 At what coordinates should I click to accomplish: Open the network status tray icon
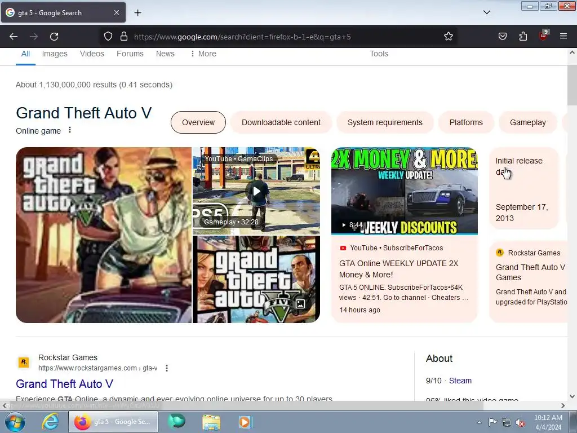pyautogui.click(x=507, y=422)
